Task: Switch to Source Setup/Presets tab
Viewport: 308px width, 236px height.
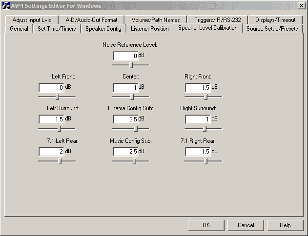Action: coord(272,29)
